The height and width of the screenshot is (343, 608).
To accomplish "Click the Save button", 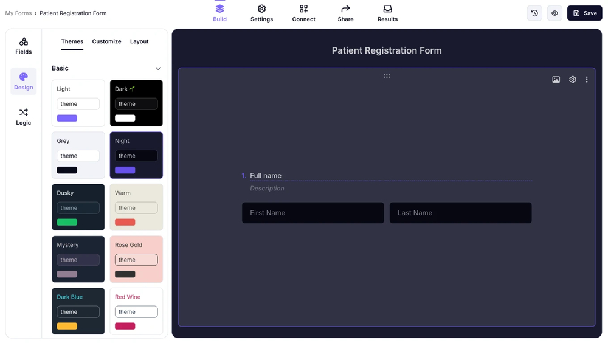I will tap(584, 13).
